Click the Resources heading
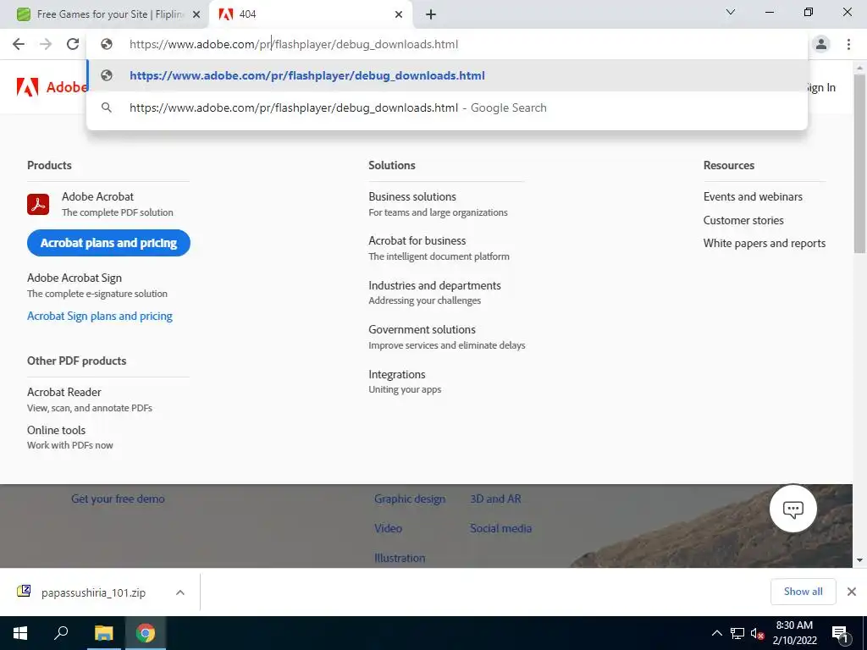Viewport: 867px width, 650px height. [729, 165]
